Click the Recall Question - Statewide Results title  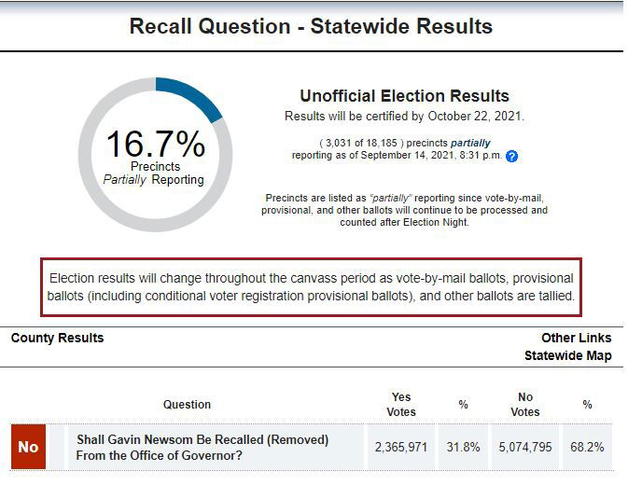point(312,26)
